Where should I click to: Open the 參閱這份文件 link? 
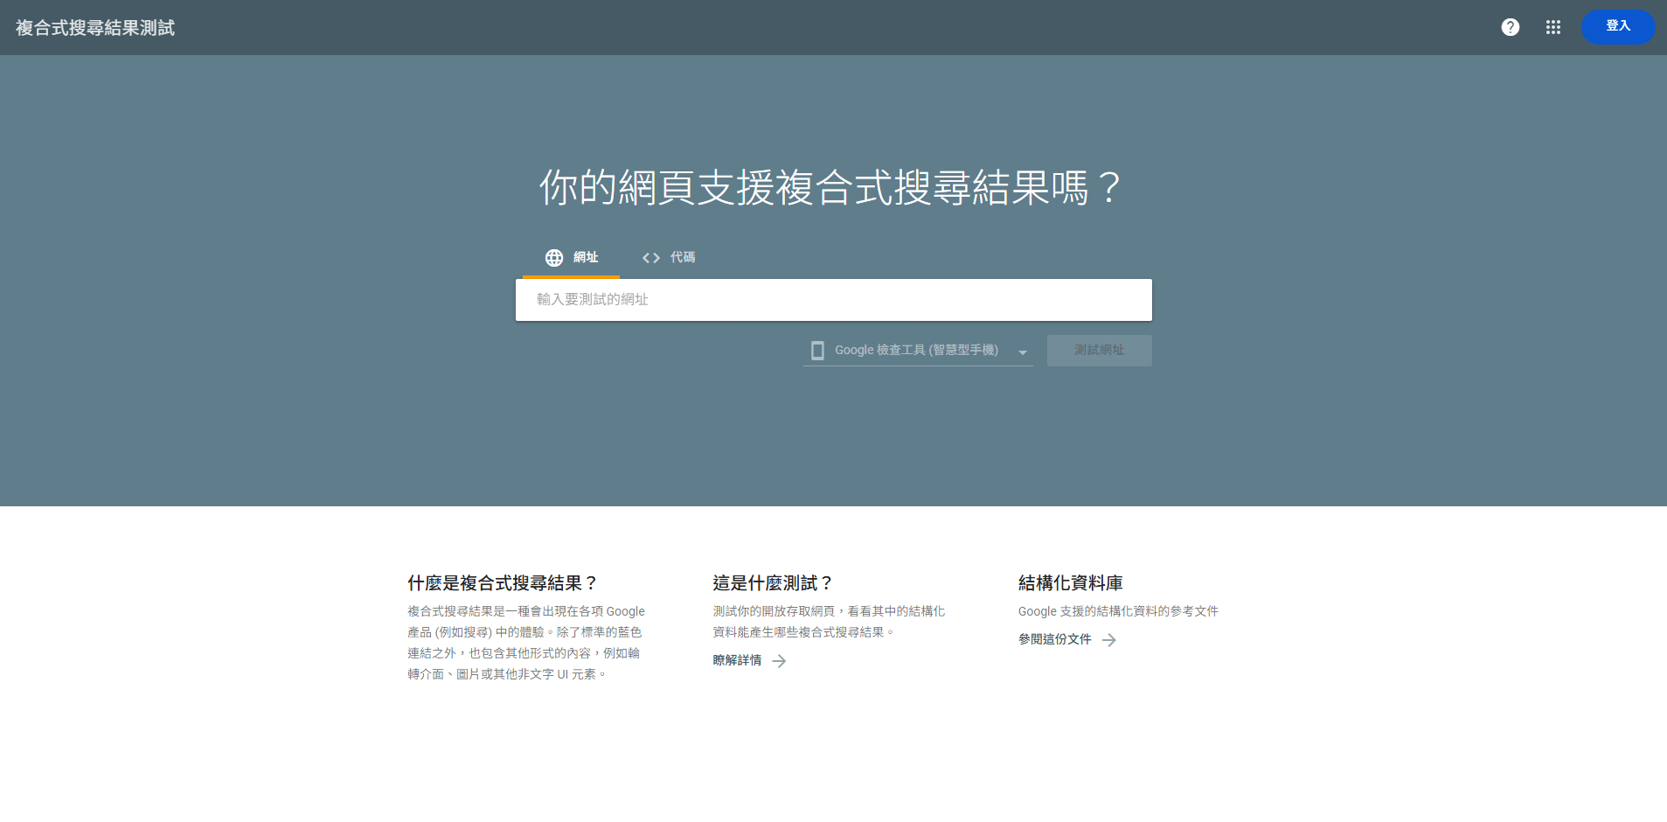(1054, 639)
